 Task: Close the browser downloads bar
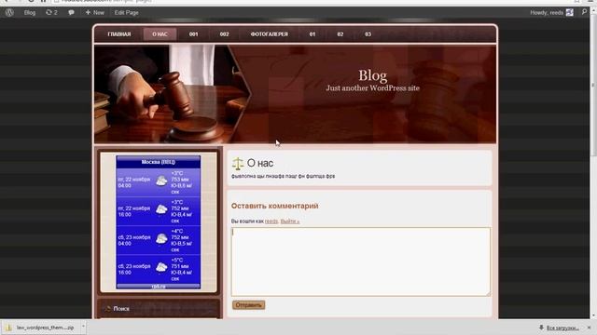(x=589, y=328)
